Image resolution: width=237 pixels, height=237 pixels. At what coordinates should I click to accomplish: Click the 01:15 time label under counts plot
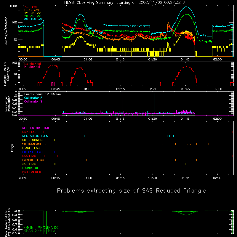[120, 60]
